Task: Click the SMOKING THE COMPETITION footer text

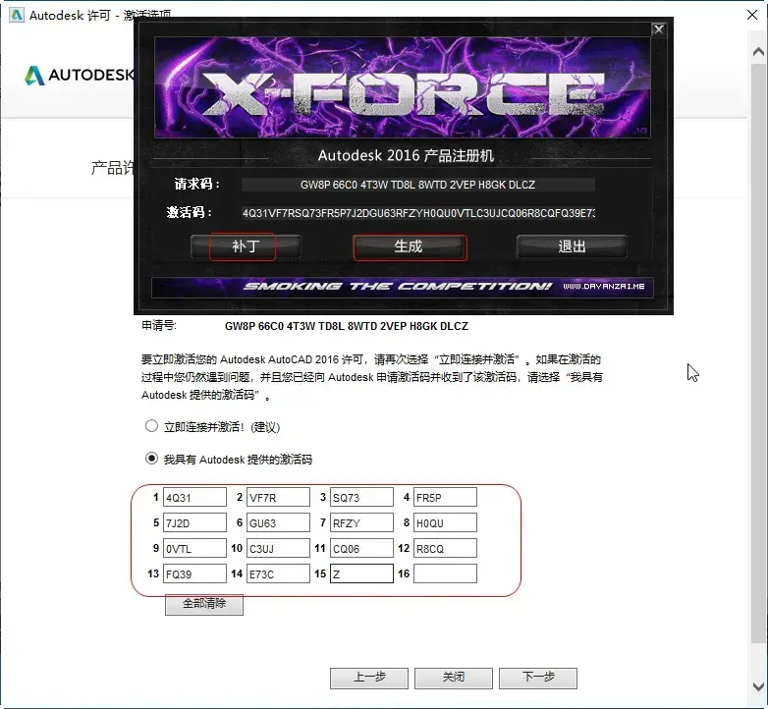Action: pyautogui.click(x=398, y=287)
